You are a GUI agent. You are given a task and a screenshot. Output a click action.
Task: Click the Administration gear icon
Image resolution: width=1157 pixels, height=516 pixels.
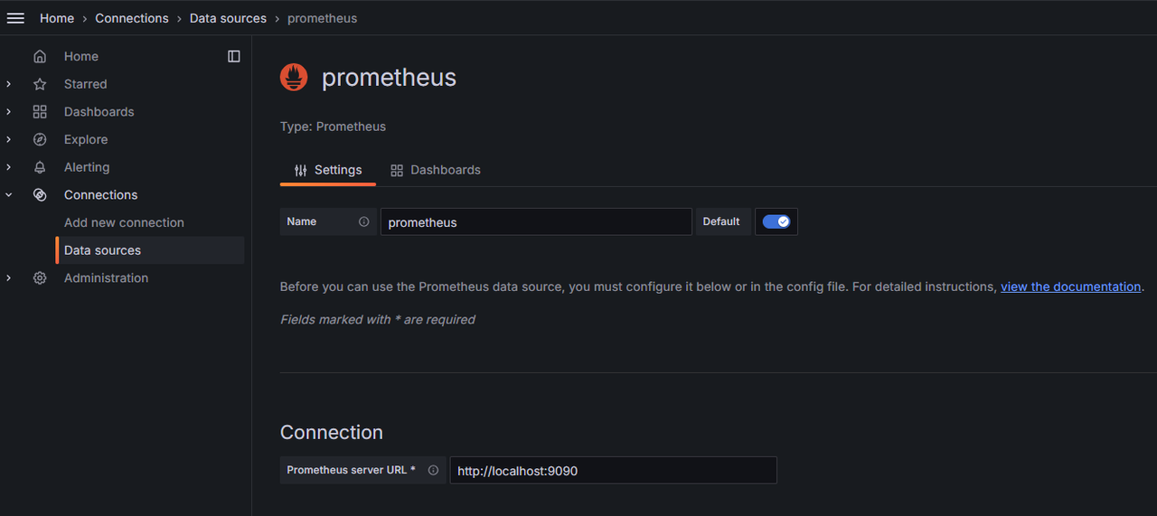pyautogui.click(x=40, y=278)
